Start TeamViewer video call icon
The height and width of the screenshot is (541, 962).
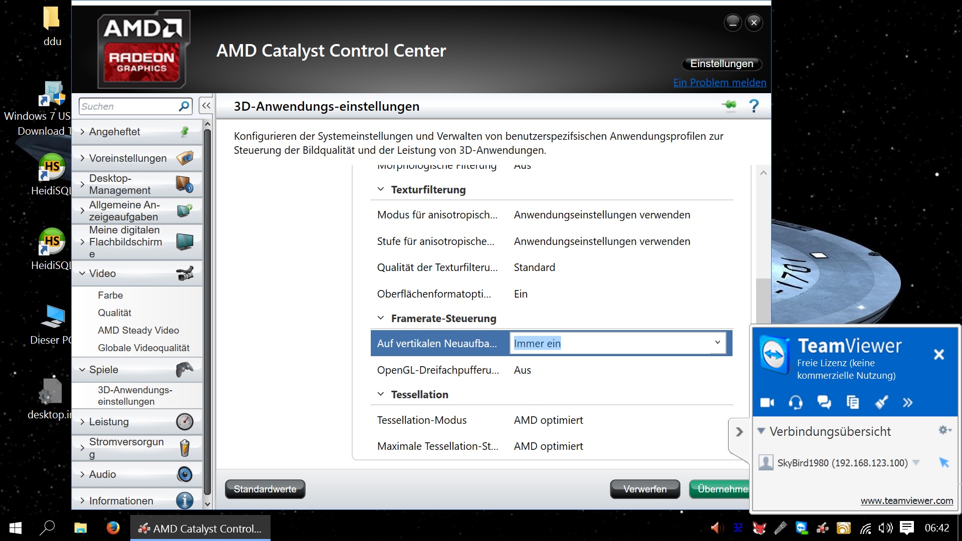[767, 402]
